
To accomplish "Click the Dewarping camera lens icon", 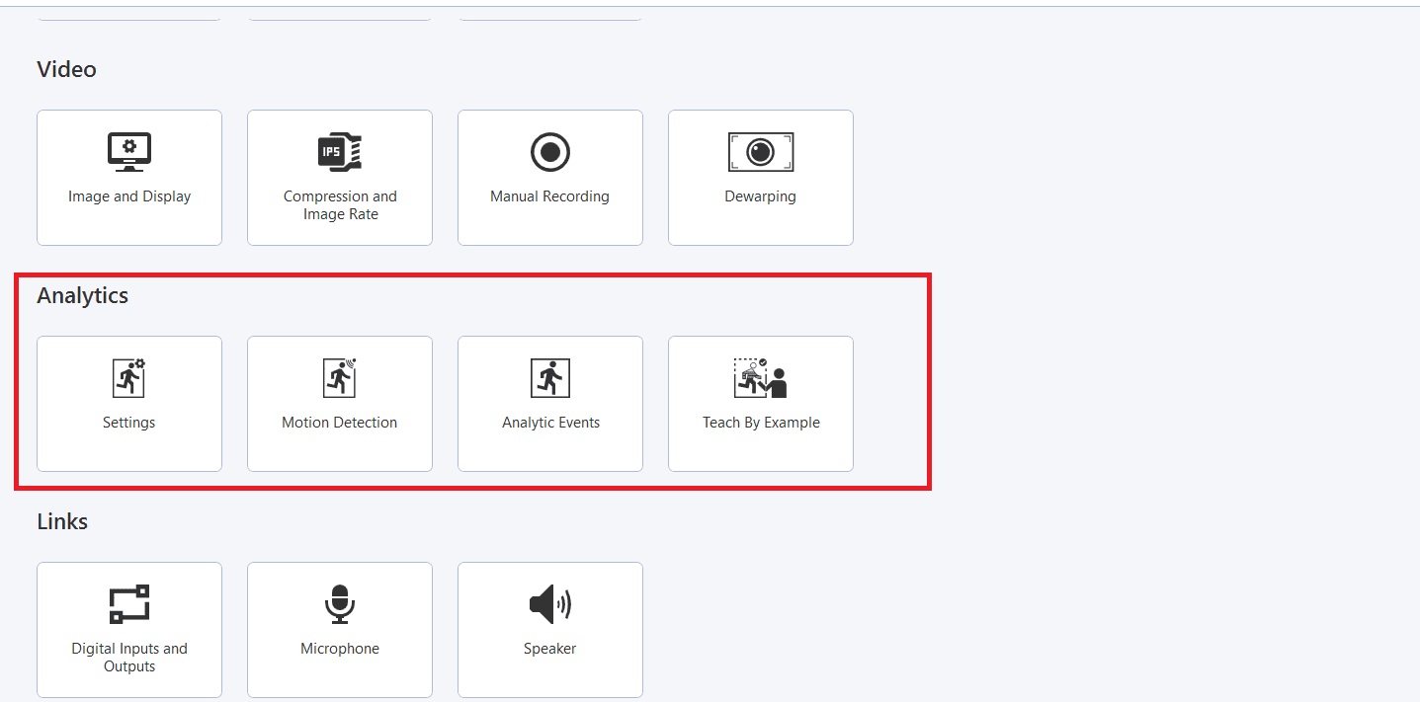I will click(x=761, y=152).
